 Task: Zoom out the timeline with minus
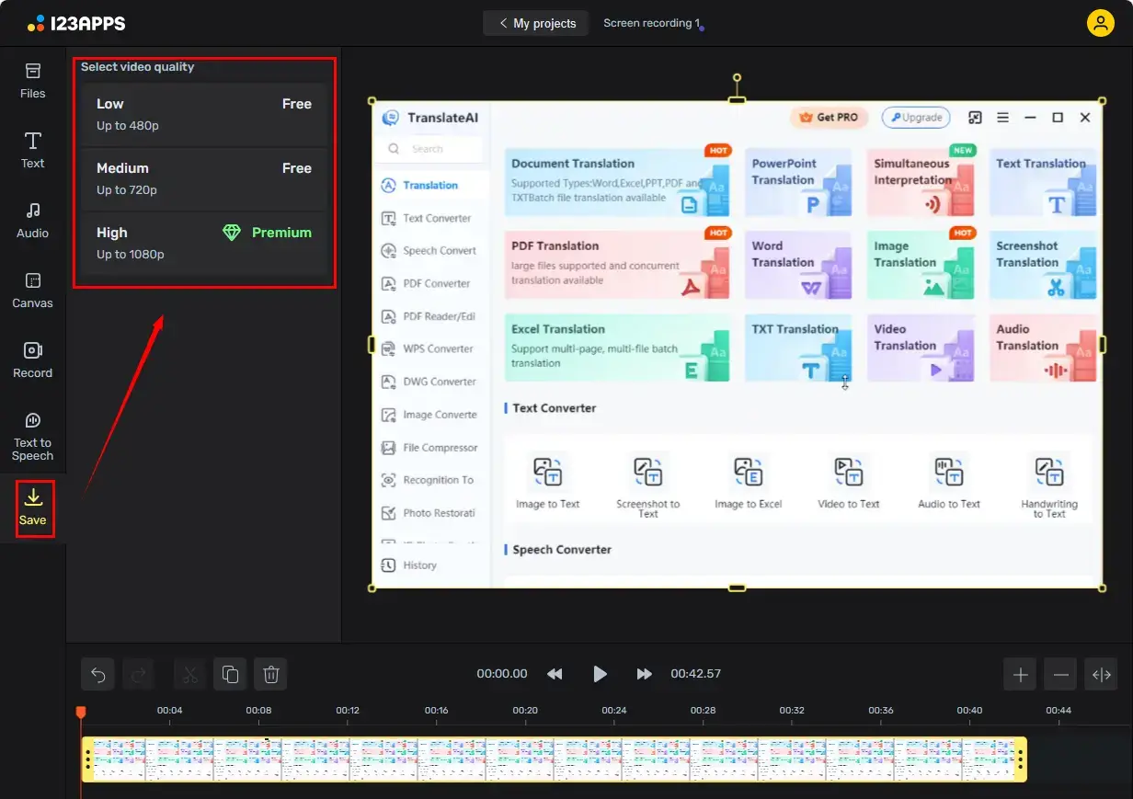pos(1060,674)
